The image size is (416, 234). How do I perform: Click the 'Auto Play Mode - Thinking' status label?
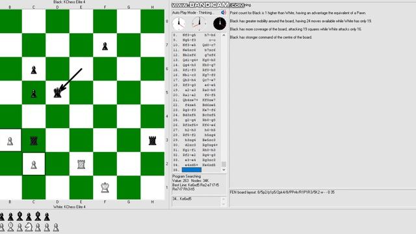click(x=192, y=12)
